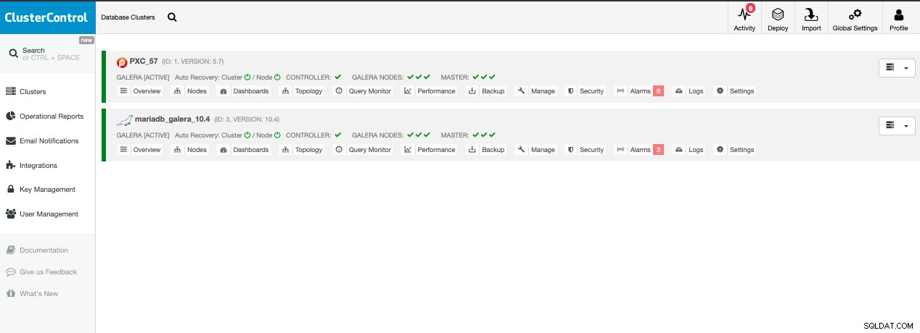Open Nodes for mariadb_galera_10.4

[191, 150]
